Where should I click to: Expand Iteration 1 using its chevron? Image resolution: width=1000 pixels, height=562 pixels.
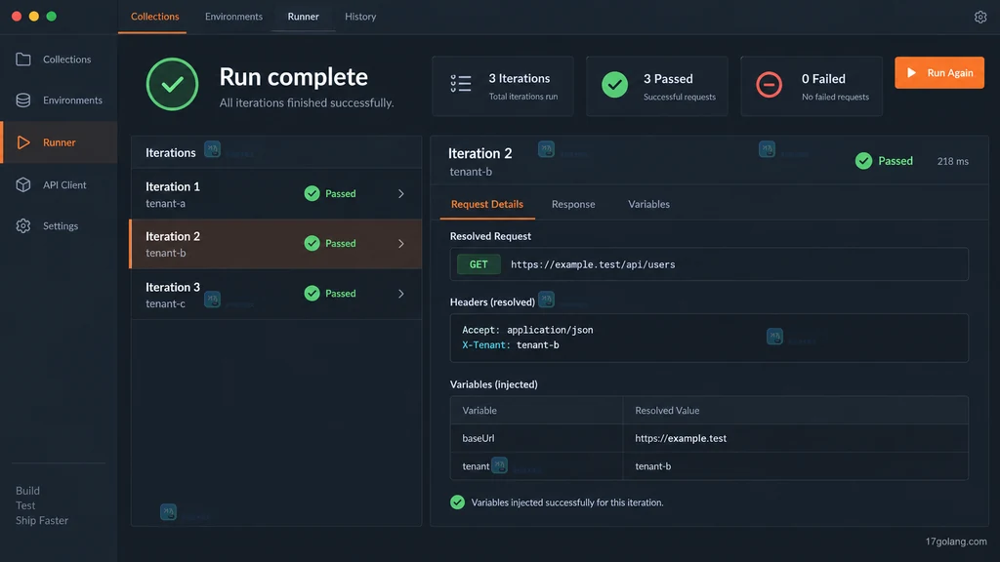(401, 194)
